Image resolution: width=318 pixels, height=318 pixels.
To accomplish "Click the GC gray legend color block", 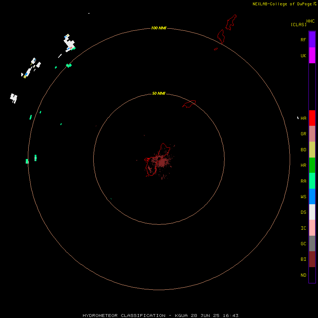I will point(312,243).
